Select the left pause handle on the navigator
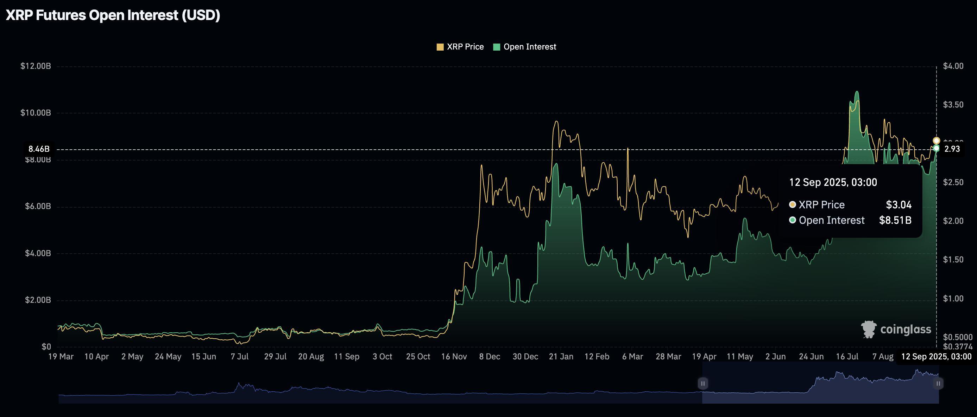 tap(703, 383)
